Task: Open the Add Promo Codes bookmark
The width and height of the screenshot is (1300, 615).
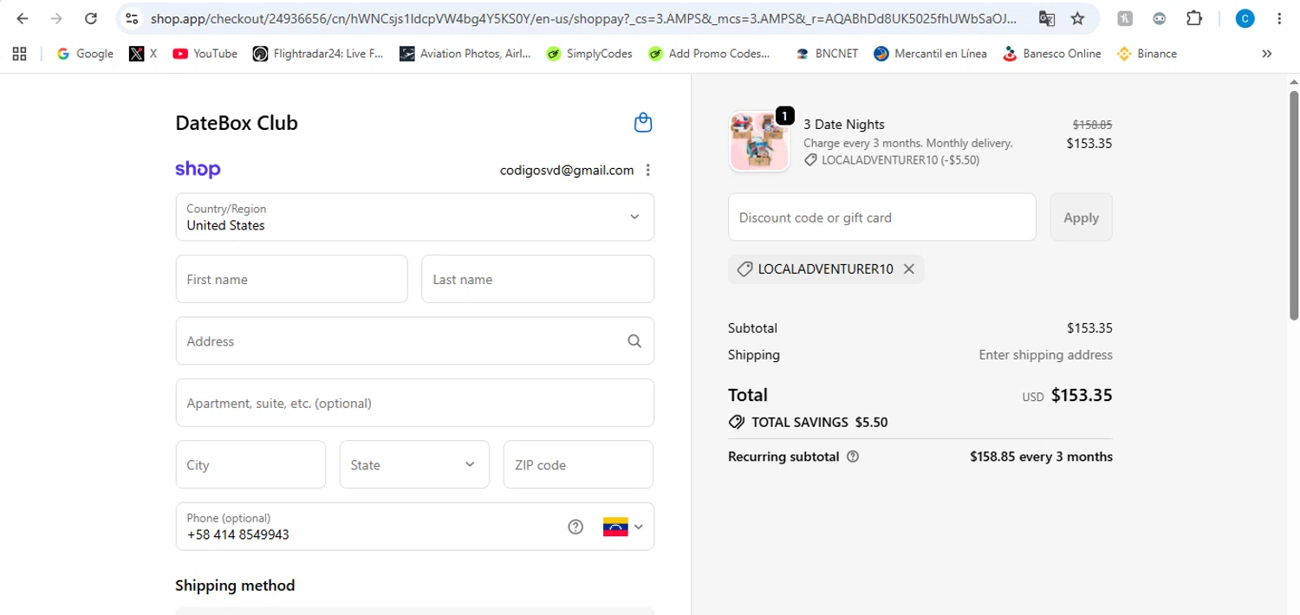Action: [x=709, y=54]
